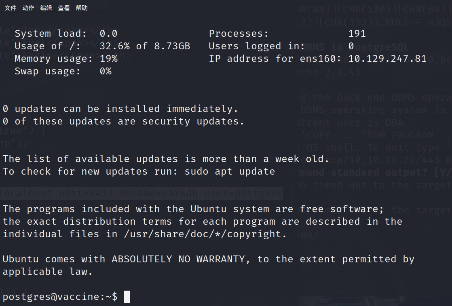The width and height of the screenshot is (452, 306).
Task: Click the 'more than a week old' line
Action: point(166,159)
